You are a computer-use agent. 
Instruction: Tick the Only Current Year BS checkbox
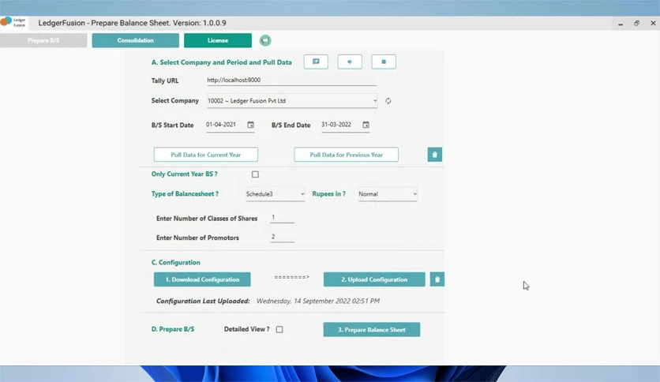(x=255, y=174)
